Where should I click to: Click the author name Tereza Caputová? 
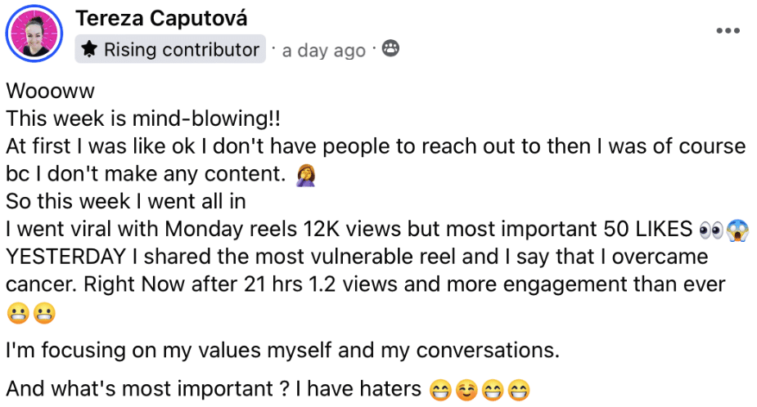coord(160,18)
